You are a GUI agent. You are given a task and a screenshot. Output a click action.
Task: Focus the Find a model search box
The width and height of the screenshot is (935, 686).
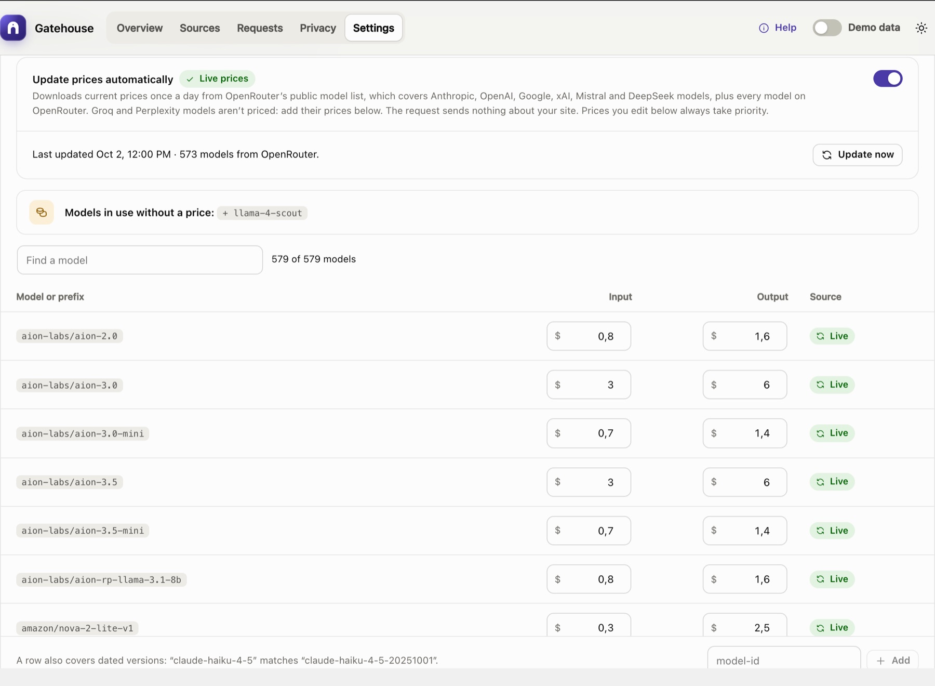140,260
